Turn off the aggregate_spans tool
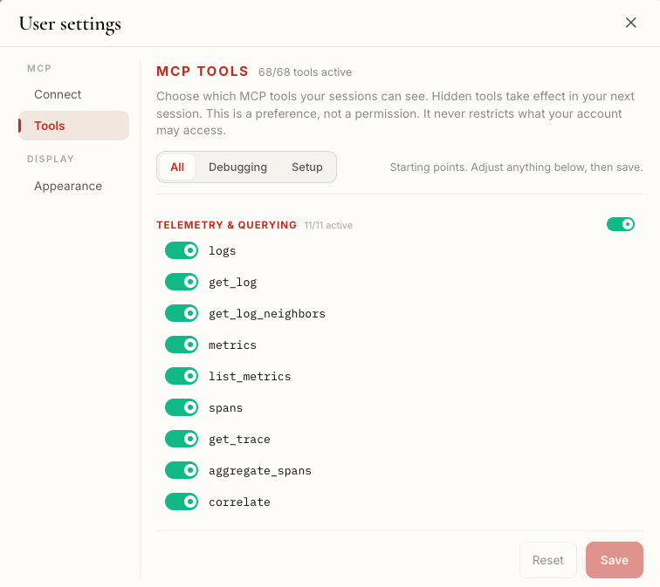Viewport: 660px width, 587px height. 182,470
